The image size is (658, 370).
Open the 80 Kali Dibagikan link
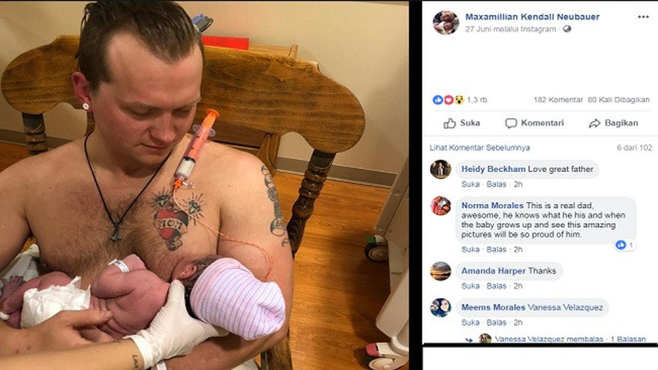[x=618, y=100]
